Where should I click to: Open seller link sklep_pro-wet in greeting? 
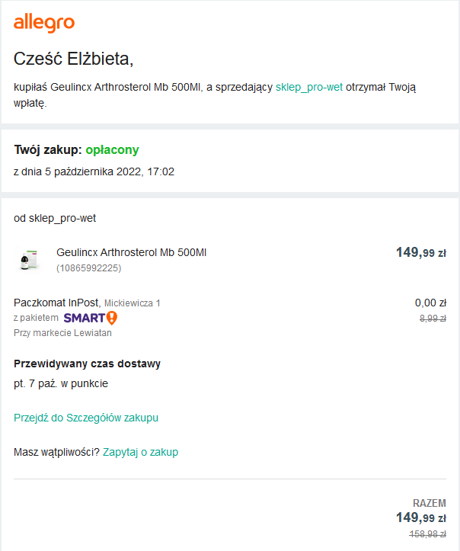click(x=308, y=88)
